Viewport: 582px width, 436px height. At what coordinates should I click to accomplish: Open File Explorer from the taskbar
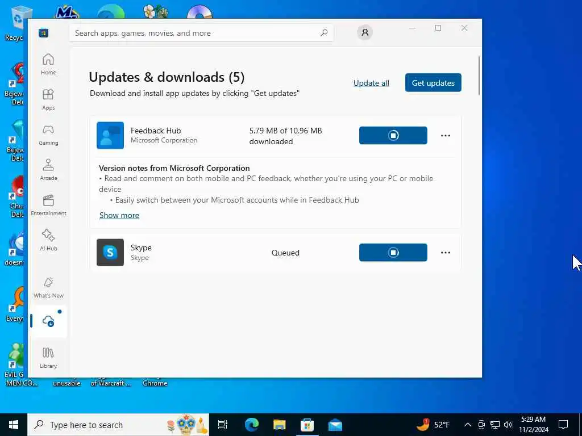279,425
